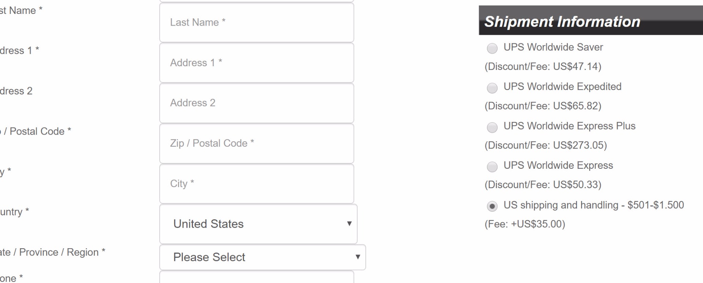Select UPS Worldwide Saver shipping option

(492, 48)
